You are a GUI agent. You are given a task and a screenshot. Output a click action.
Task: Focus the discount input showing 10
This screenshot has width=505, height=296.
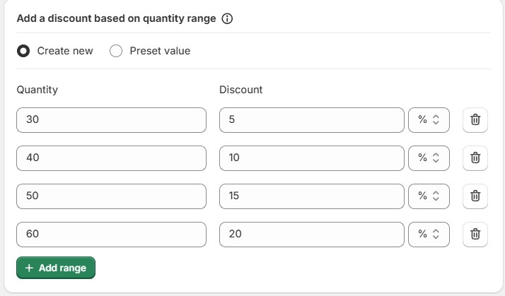coord(311,158)
